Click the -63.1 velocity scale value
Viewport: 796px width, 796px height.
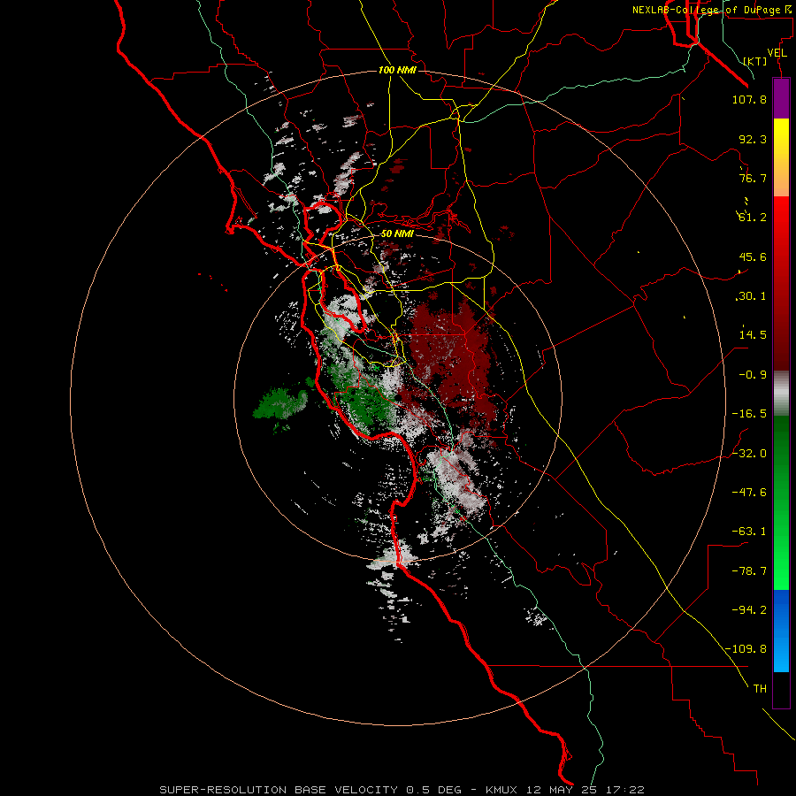[x=749, y=532]
